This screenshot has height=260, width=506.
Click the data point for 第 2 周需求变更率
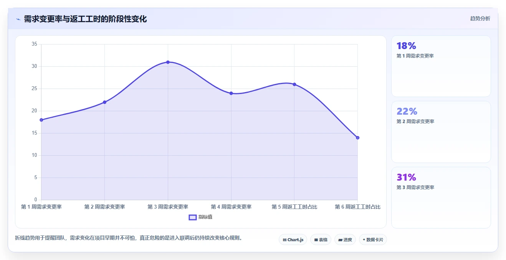point(104,102)
